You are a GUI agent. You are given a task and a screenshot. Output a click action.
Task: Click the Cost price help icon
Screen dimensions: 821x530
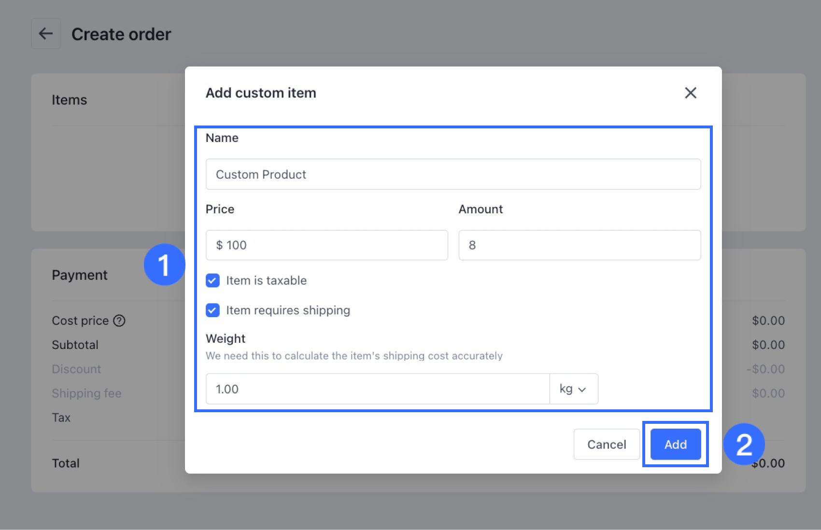tap(119, 321)
